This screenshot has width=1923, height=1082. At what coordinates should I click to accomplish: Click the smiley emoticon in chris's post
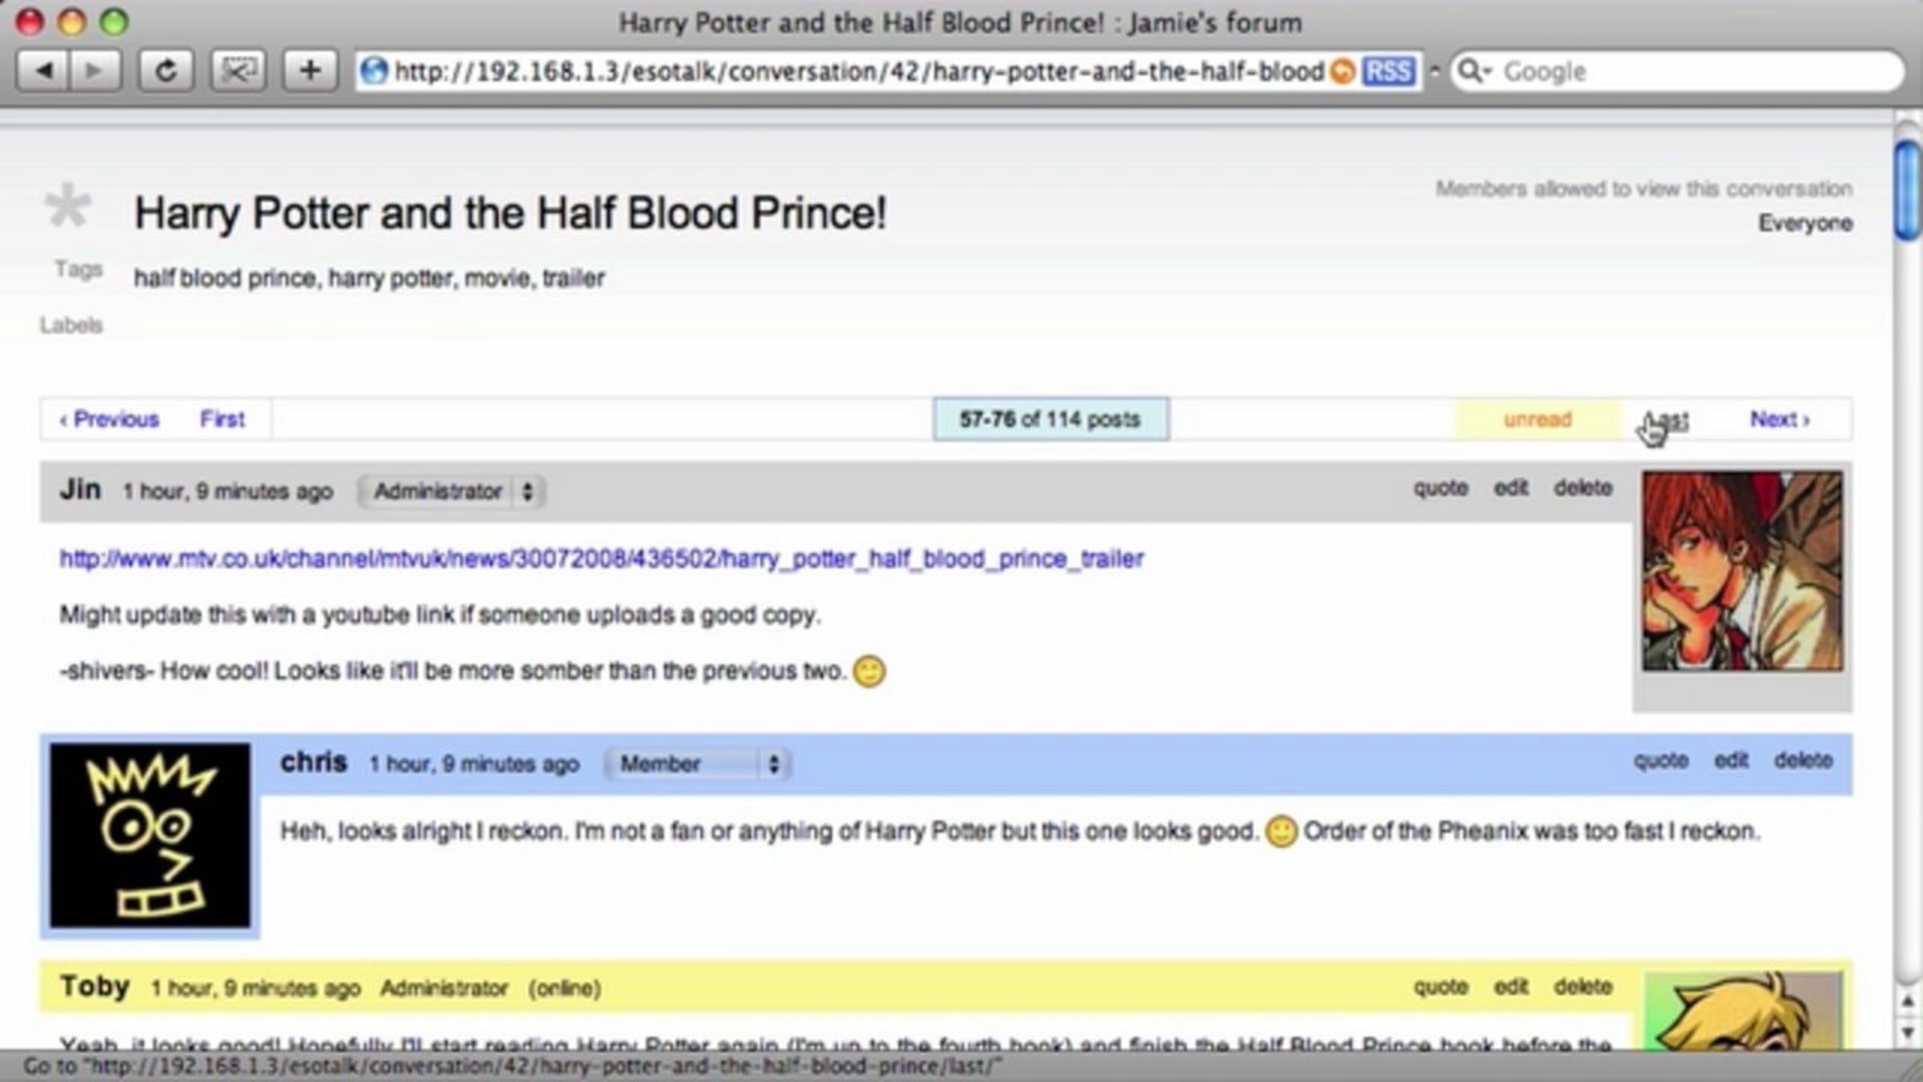(x=1281, y=831)
